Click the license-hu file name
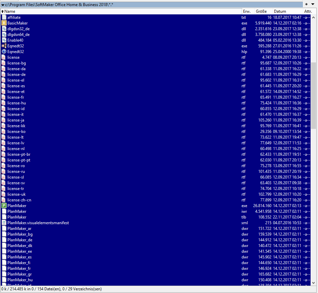Image resolution: width=318 pixels, height=293 pixels. pos(17,103)
